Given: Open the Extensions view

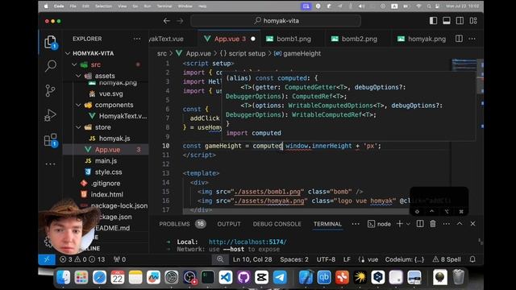Looking at the screenshot, I should point(50,140).
